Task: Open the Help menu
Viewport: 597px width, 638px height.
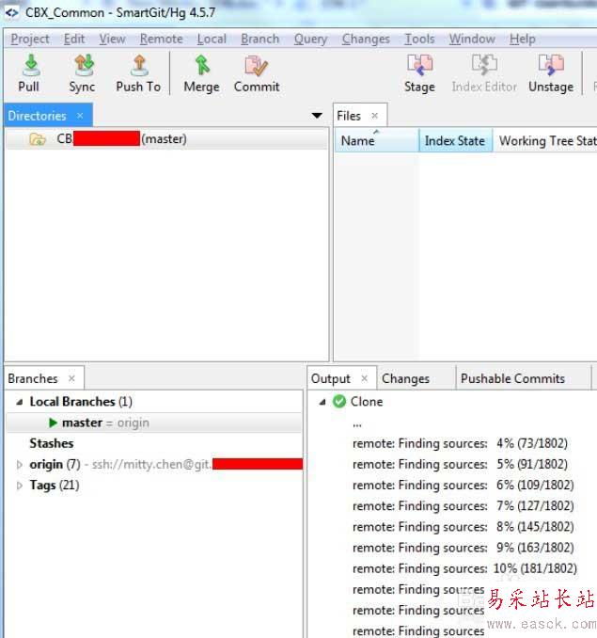Action: point(523,40)
